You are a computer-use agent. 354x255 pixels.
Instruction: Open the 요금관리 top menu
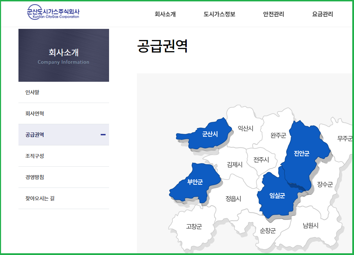pyautogui.click(x=322, y=14)
